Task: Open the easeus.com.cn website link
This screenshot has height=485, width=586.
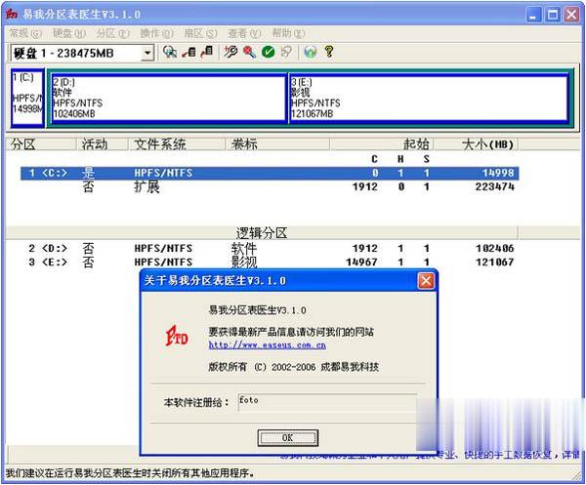Action: click(267, 345)
